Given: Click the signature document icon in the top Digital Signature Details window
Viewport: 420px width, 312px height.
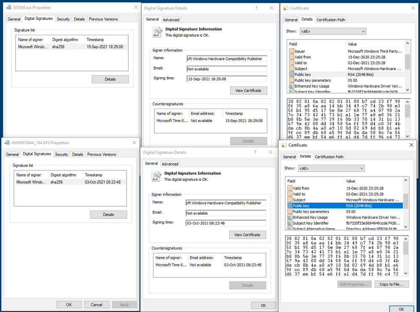Looking at the screenshot, I should pos(157,32).
